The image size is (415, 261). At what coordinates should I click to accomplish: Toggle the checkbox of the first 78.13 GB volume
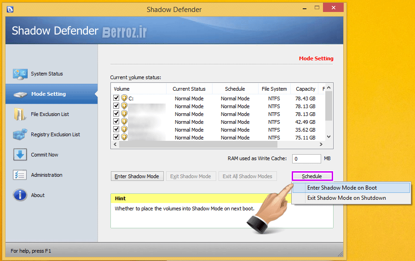(116, 105)
